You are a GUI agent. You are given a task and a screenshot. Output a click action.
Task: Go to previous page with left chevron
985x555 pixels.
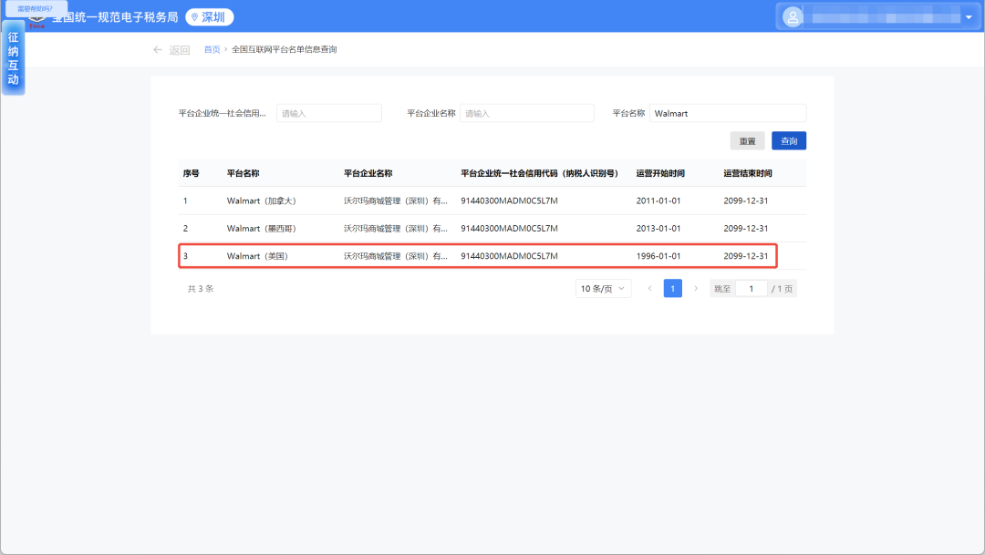pyautogui.click(x=649, y=289)
